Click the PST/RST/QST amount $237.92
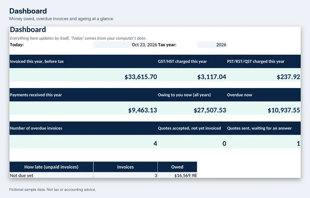This screenshot has height=198, width=310. click(x=288, y=77)
